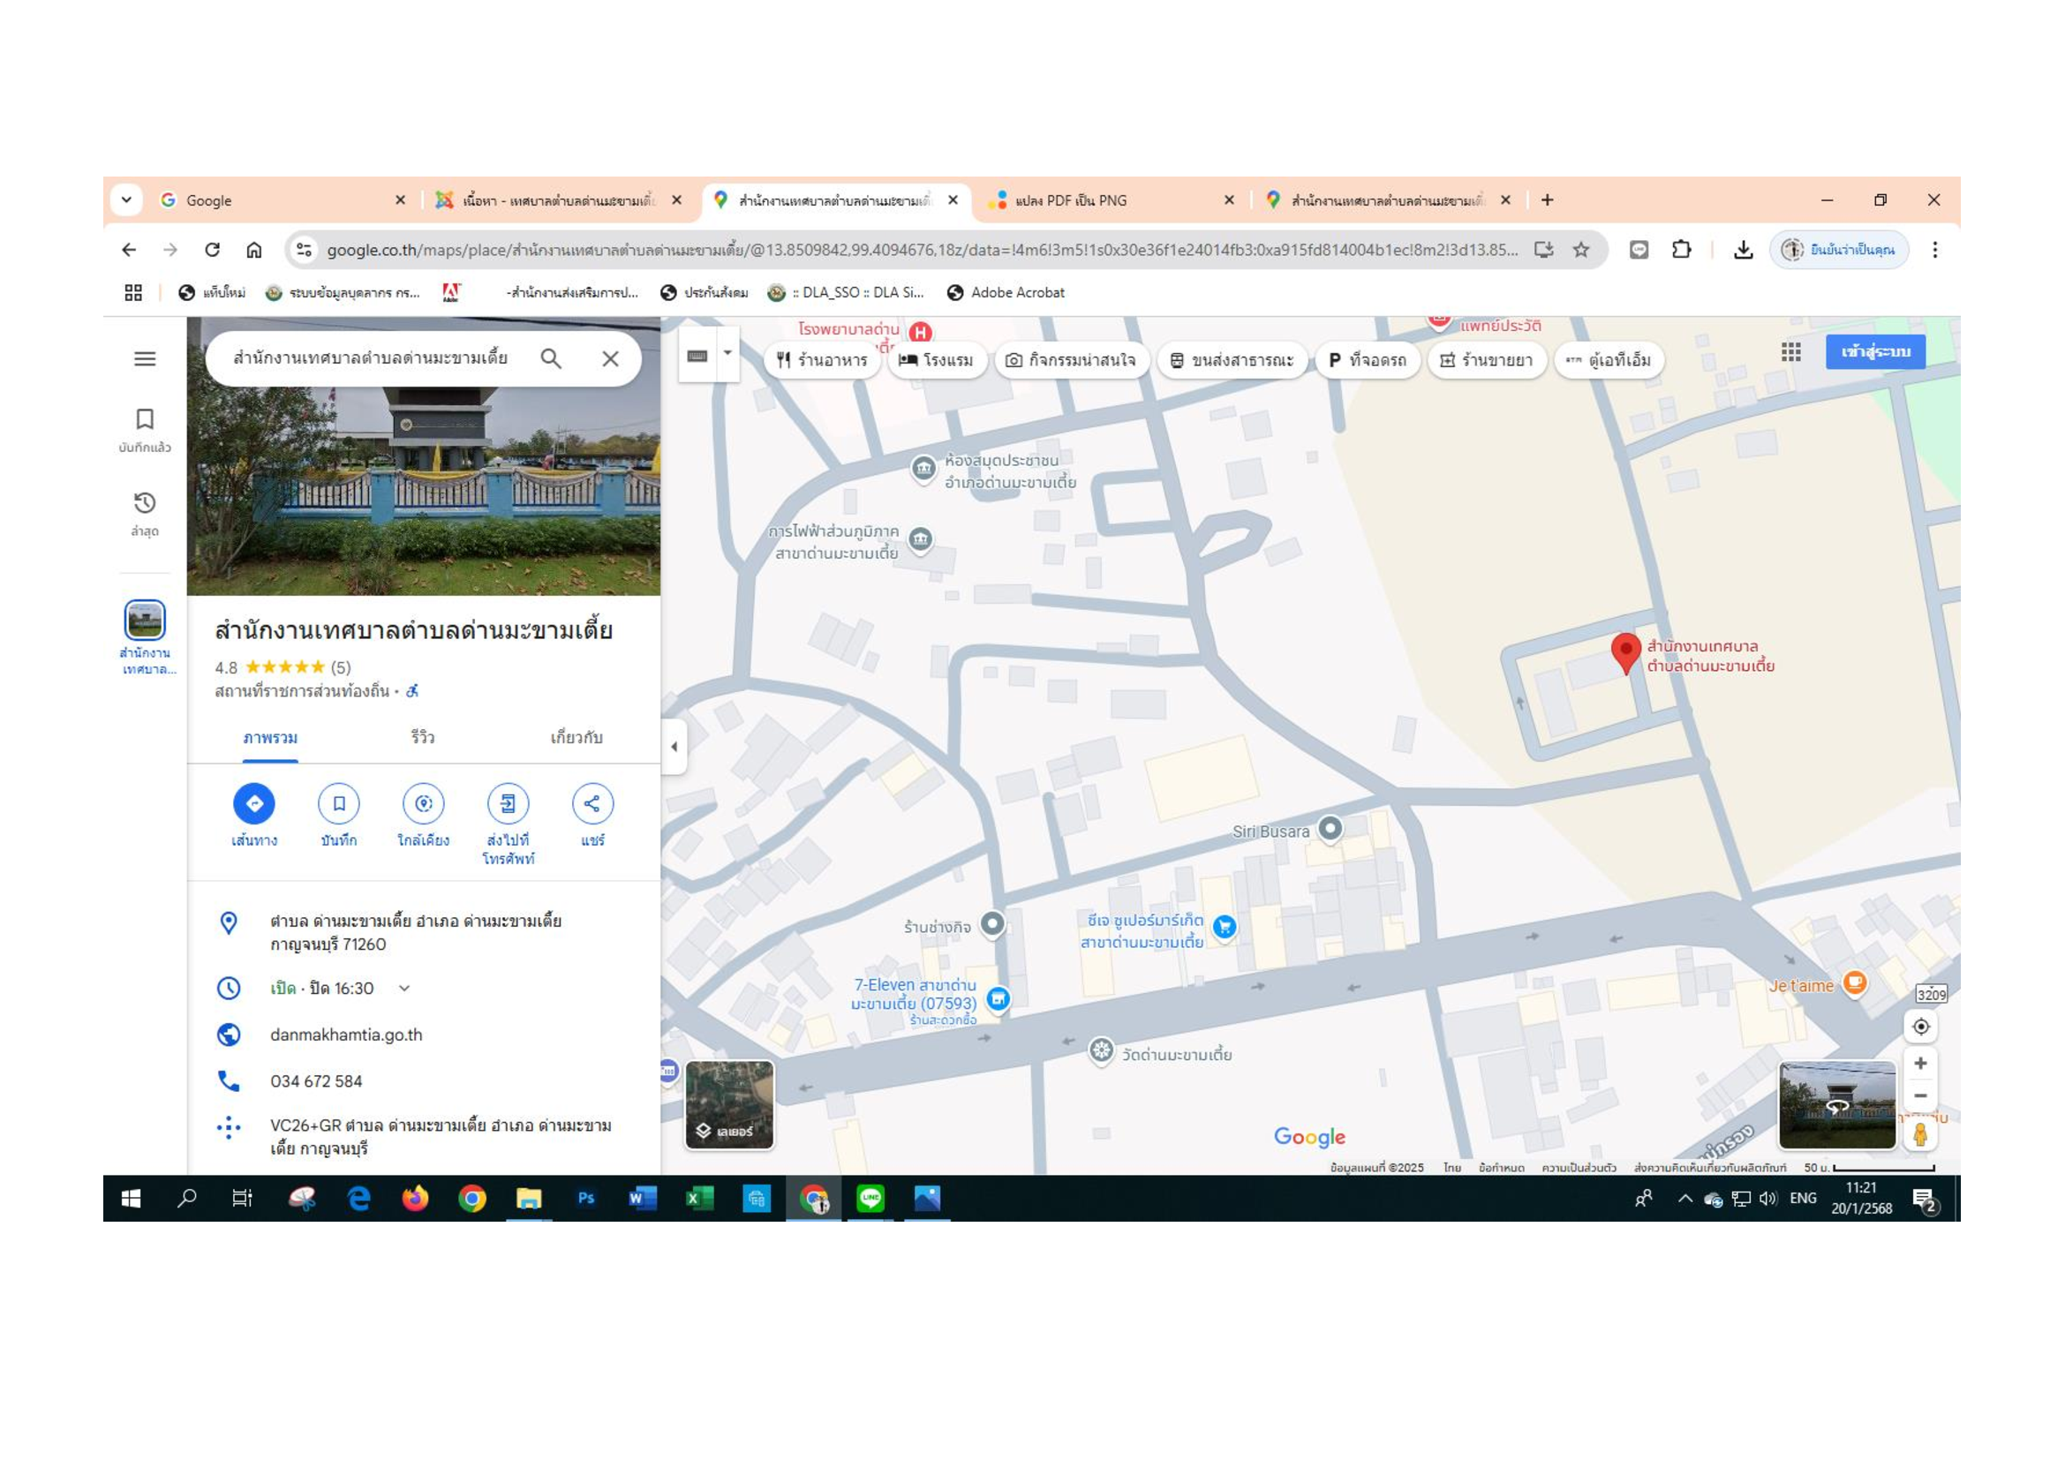This screenshot has width=2065, height=1460.
Task: Click the address ตำบล ด่านมะขามเตี้ย 71260
Action: tap(416, 932)
